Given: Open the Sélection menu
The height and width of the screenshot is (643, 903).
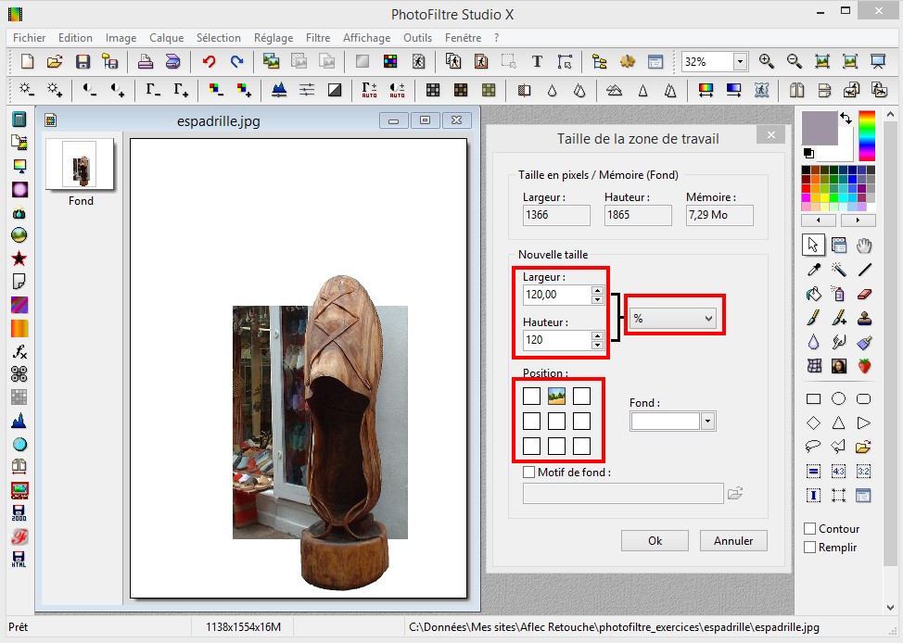Looking at the screenshot, I should pyautogui.click(x=219, y=37).
